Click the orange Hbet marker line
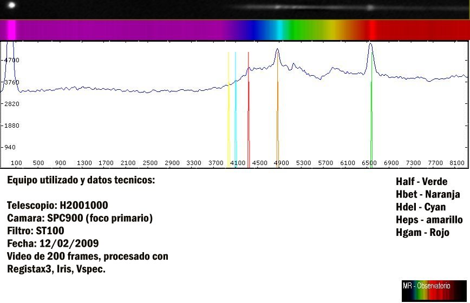 (278, 110)
